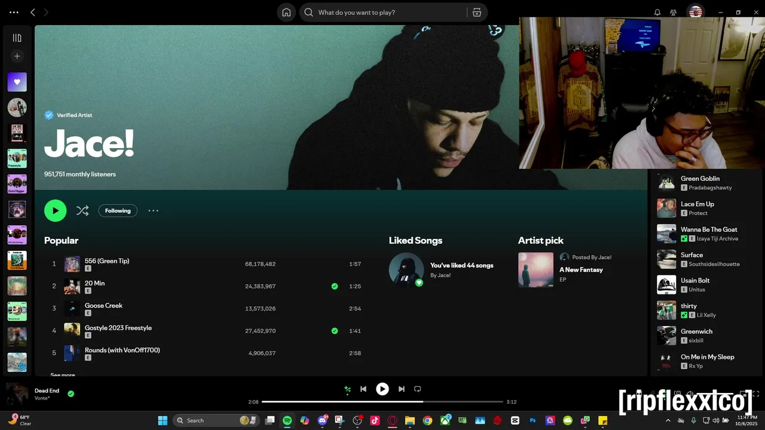The image size is (765, 430).
Task: Open the Copilot taskbar icon
Action: (305, 420)
